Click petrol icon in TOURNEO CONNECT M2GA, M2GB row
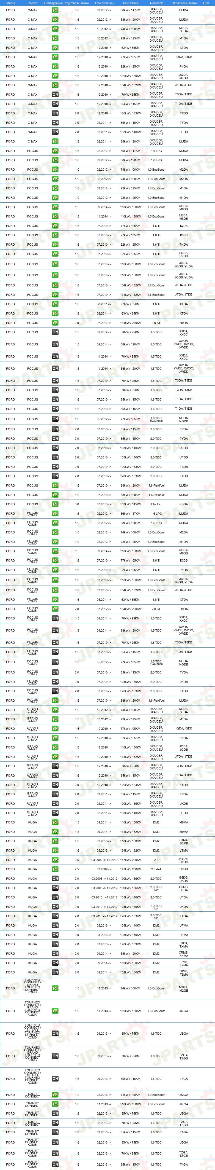This screenshot has height=1170, width=215. [55, 988]
